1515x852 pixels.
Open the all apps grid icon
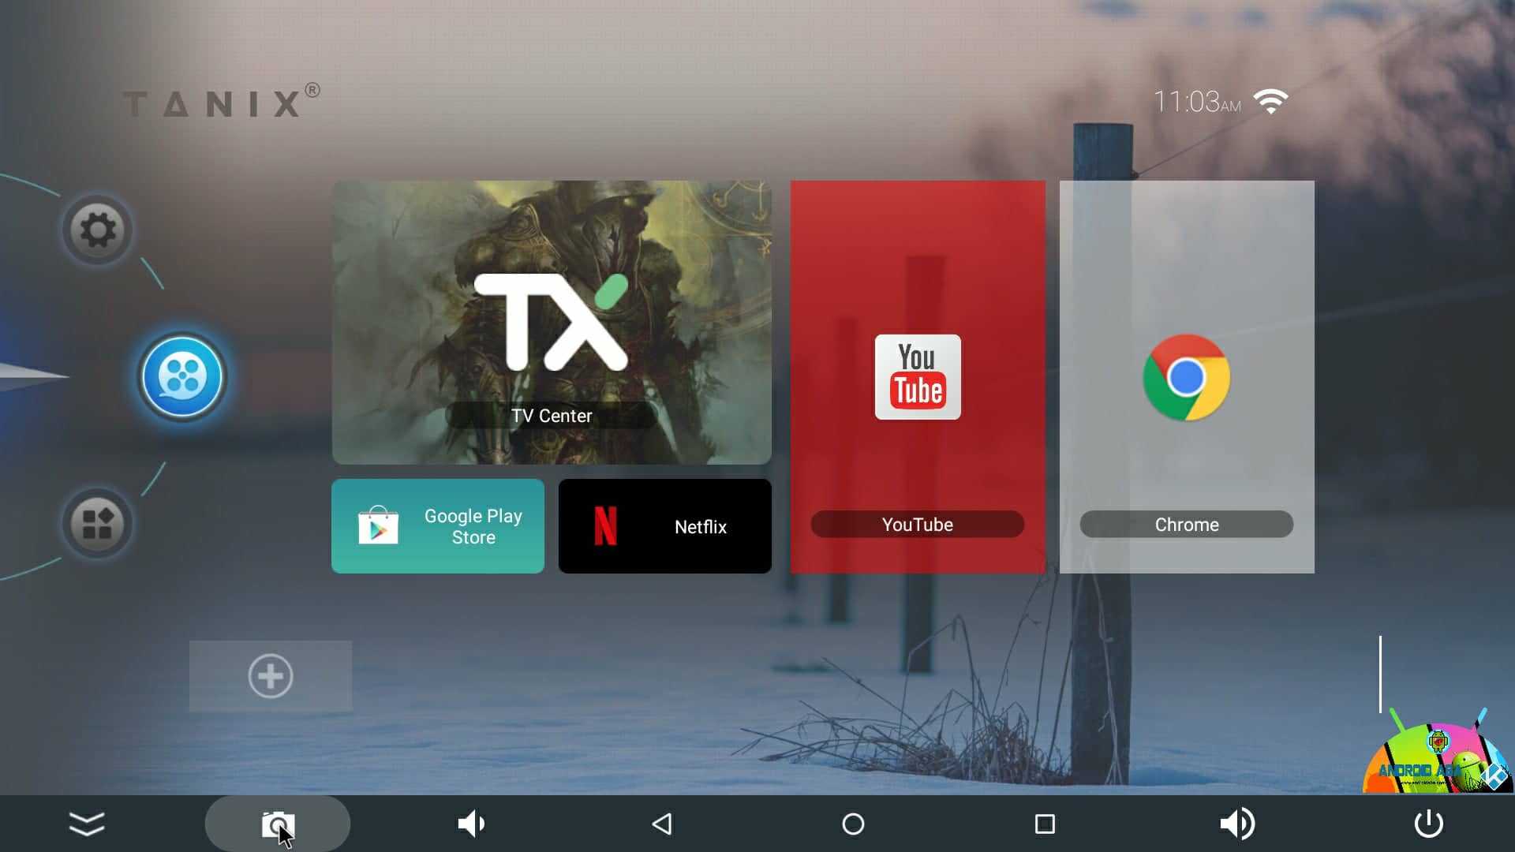coord(98,523)
